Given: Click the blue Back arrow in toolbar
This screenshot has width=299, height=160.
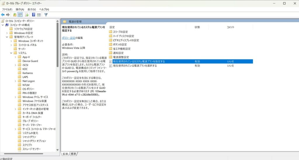Looking at the screenshot, I should [3, 15].
